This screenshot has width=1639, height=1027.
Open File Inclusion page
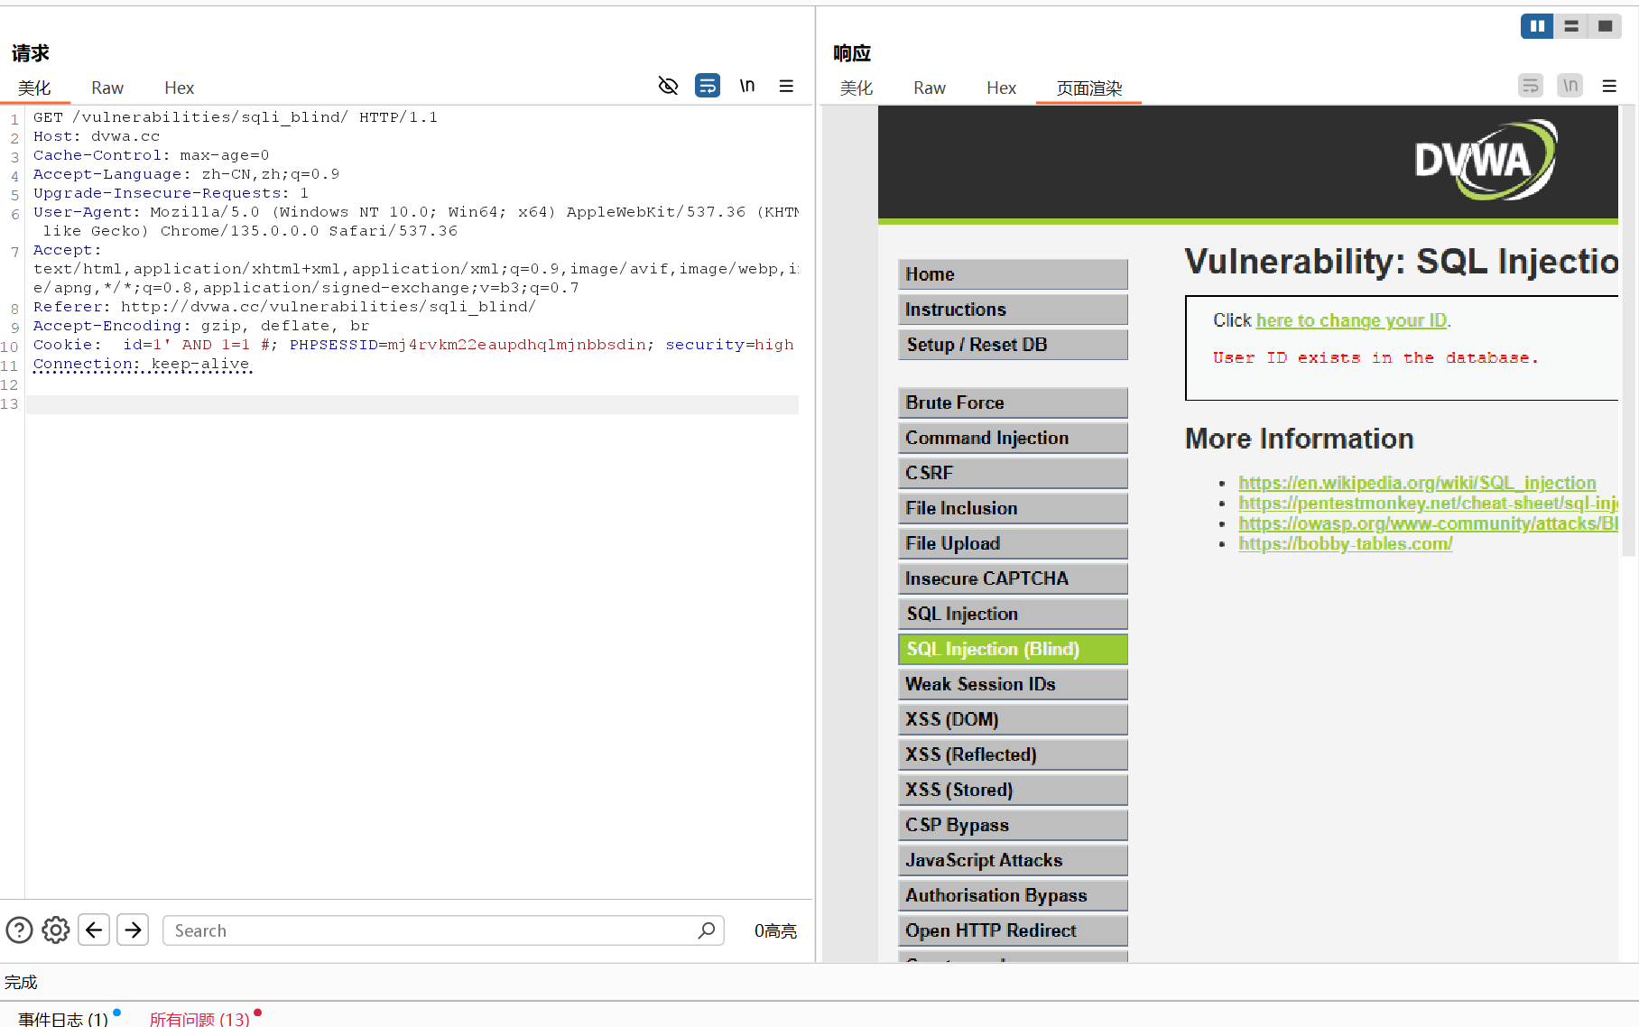[1013, 508]
